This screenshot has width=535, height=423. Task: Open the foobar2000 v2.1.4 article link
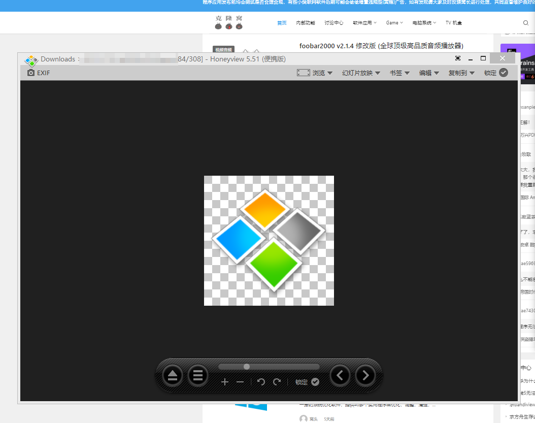coord(381,46)
